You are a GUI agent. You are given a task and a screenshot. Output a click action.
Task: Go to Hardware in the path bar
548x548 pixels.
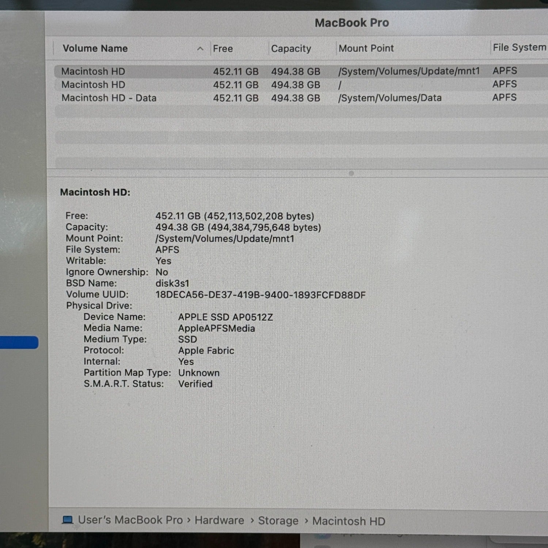219,520
